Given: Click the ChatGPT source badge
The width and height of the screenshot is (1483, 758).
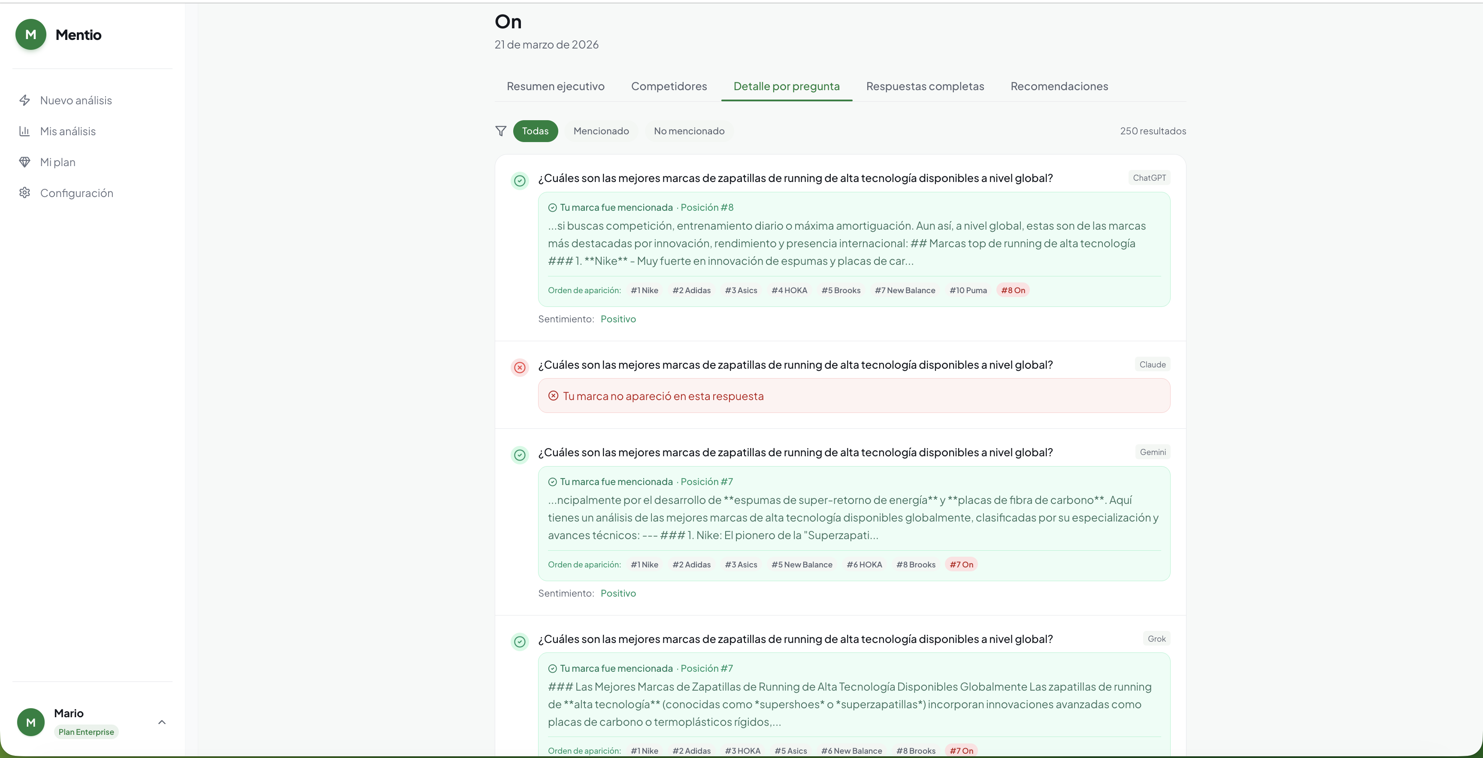Looking at the screenshot, I should 1149,178.
